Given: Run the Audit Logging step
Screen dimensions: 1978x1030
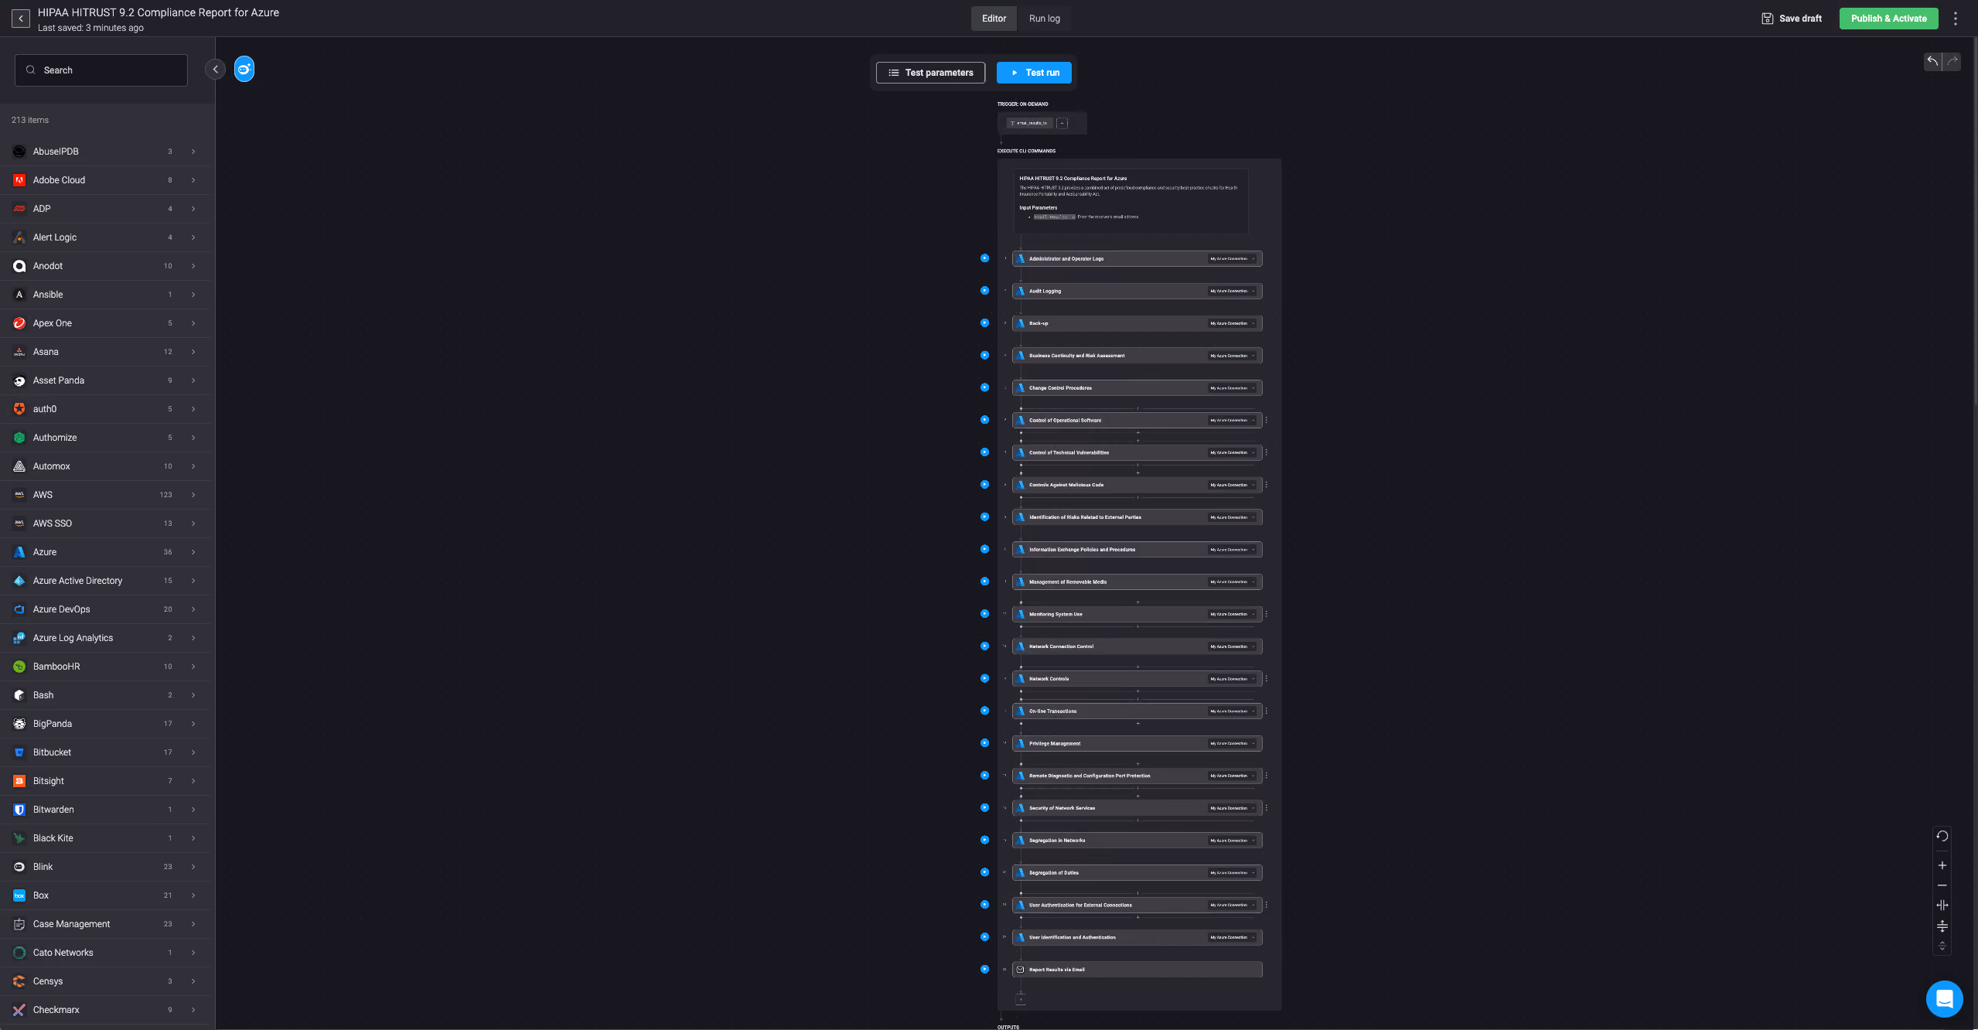Looking at the screenshot, I should coord(984,291).
